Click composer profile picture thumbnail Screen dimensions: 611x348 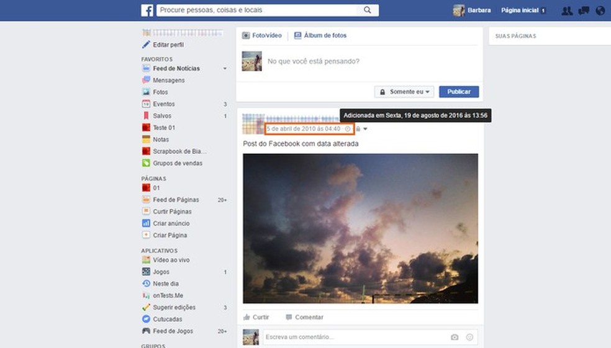click(x=251, y=61)
